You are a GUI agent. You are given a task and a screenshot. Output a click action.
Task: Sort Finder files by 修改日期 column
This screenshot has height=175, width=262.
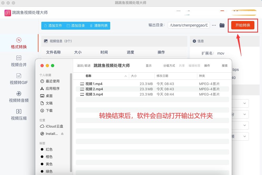pos(162,76)
